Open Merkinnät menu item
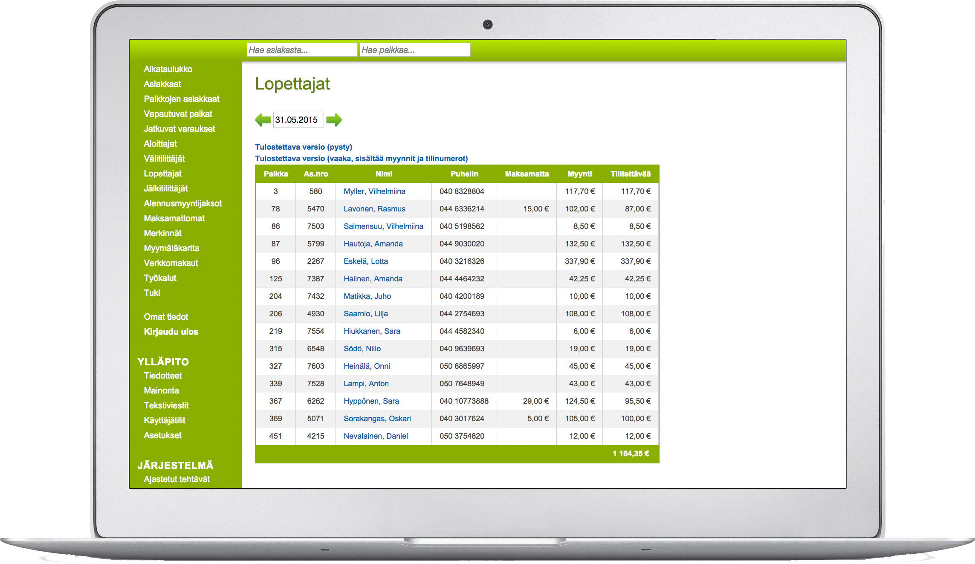The image size is (975, 564). [162, 233]
